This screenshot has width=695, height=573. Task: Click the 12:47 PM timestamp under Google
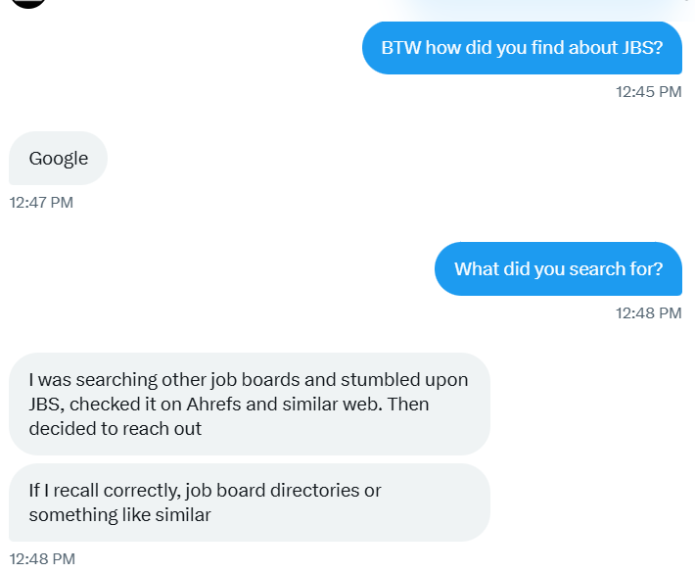click(x=41, y=203)
